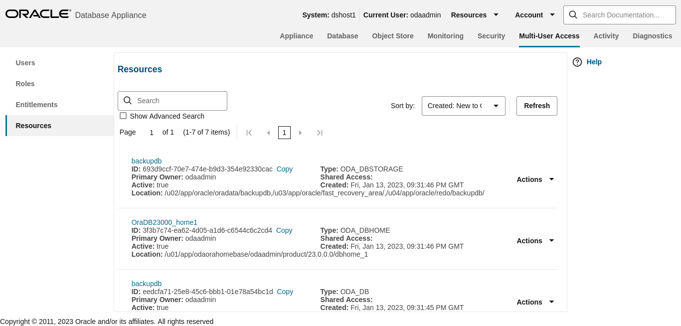Click the page number input field
Screen dimensions: 681x326
pos(151,132)
